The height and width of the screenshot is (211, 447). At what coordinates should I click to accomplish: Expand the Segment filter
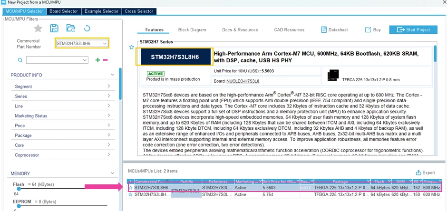[109, 86]
